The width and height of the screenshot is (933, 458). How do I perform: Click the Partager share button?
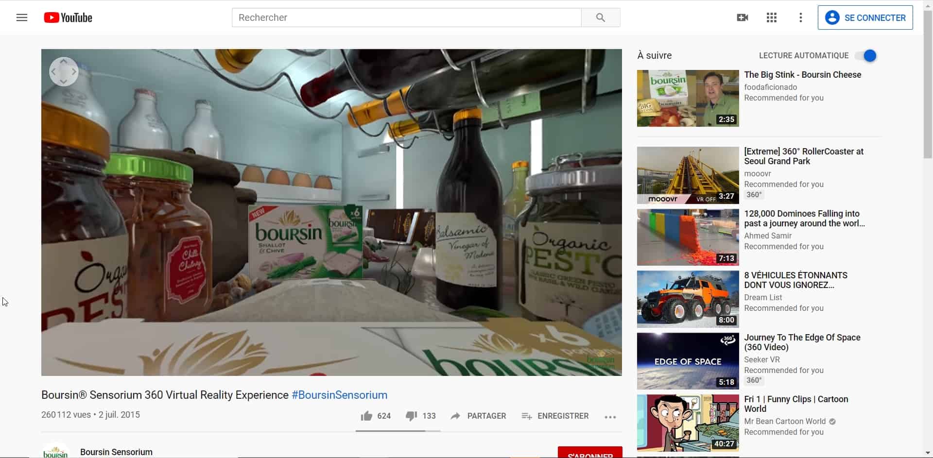click(x=478, y=416)
